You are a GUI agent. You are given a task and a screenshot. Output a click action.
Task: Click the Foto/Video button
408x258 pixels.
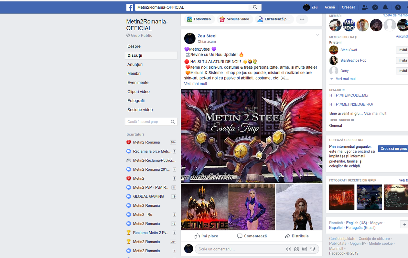pos(199,19)
